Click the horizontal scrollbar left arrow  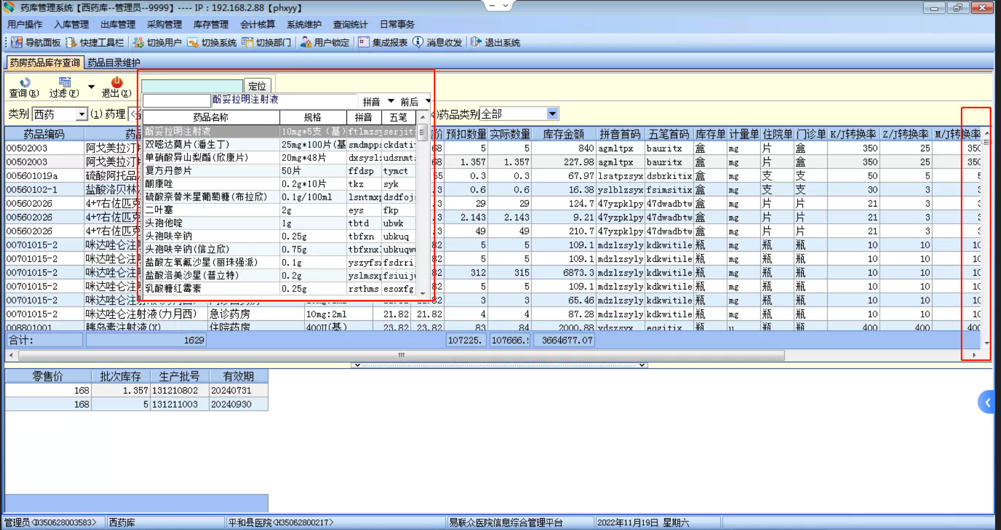point(11,355)
